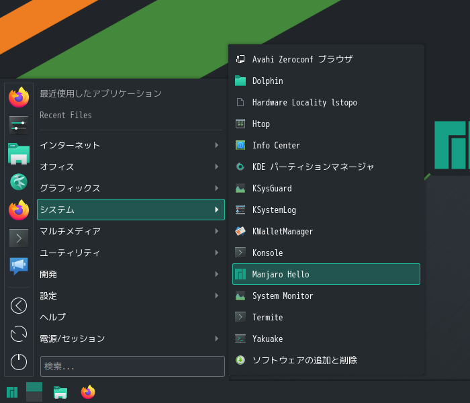Select the ヘルプ menu entry
The height and width of the screenshot is (403, 470).
131,317
